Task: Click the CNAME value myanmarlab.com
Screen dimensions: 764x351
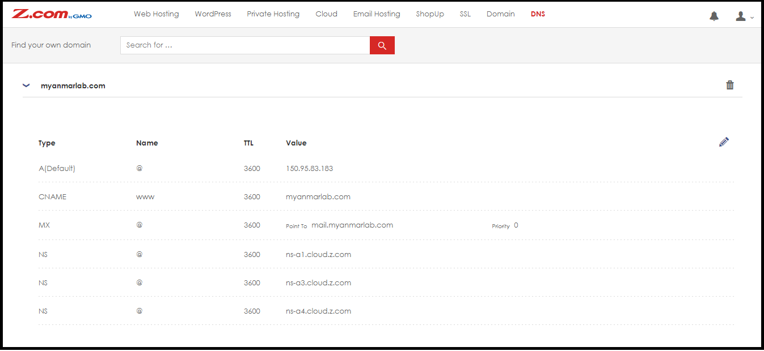Action: coord(318,197)
